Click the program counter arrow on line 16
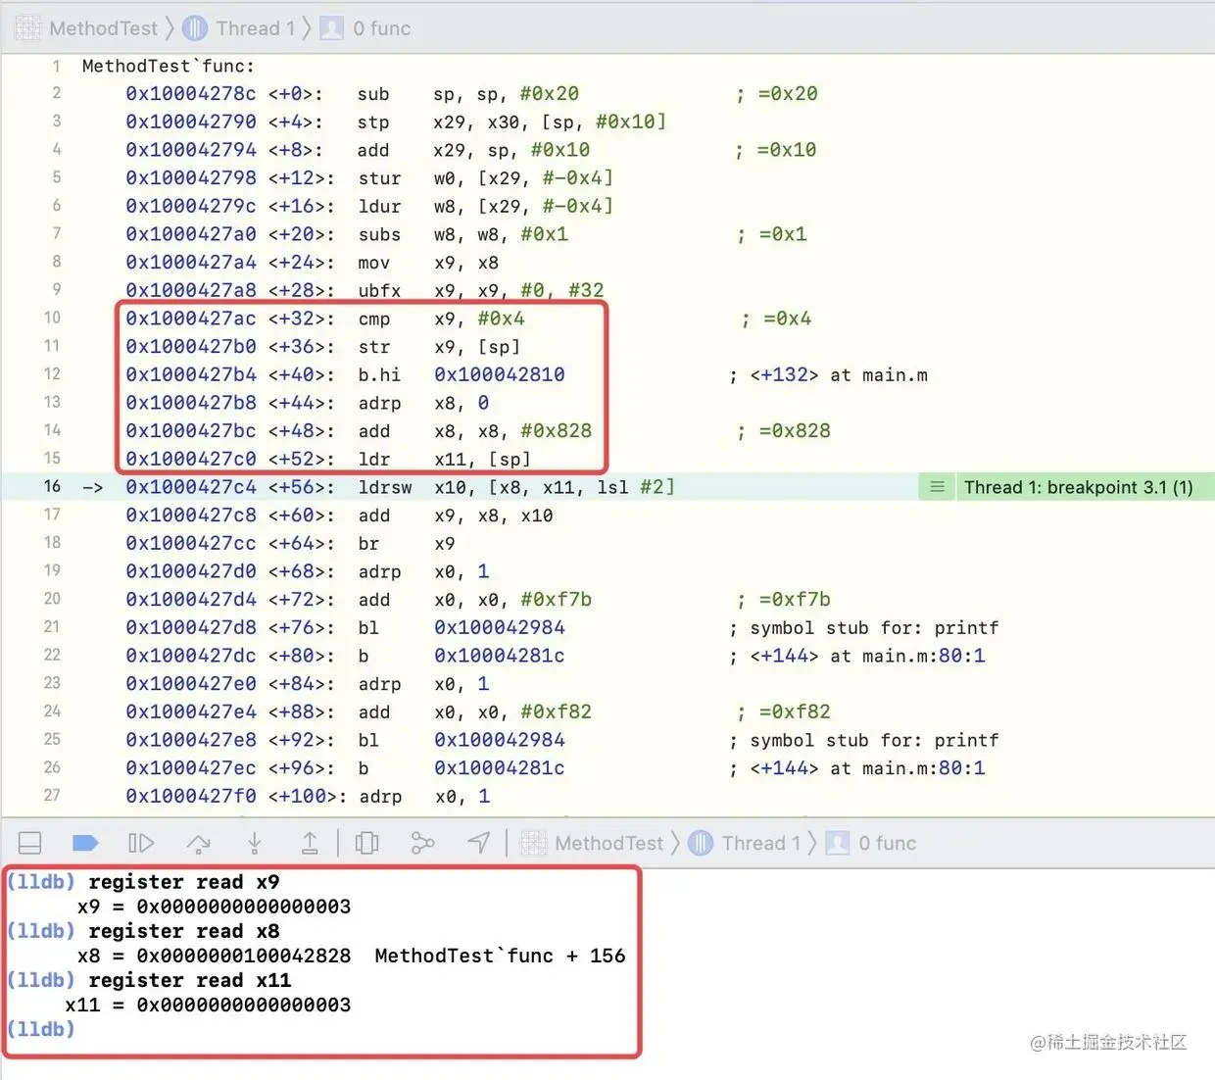 tap(93, 487)
